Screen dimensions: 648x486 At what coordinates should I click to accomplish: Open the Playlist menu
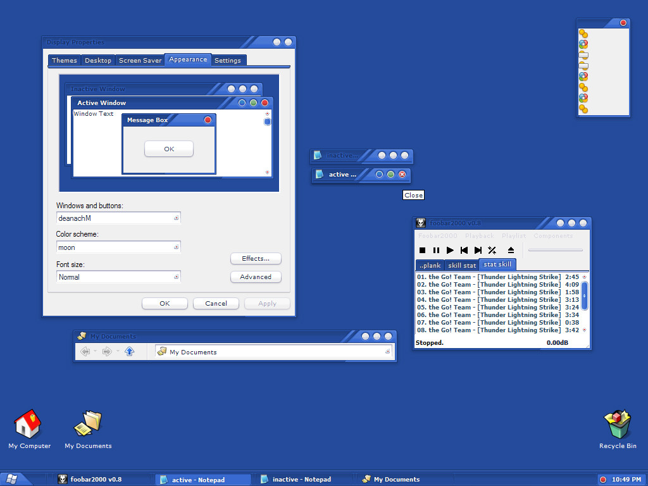coord(514,235)
